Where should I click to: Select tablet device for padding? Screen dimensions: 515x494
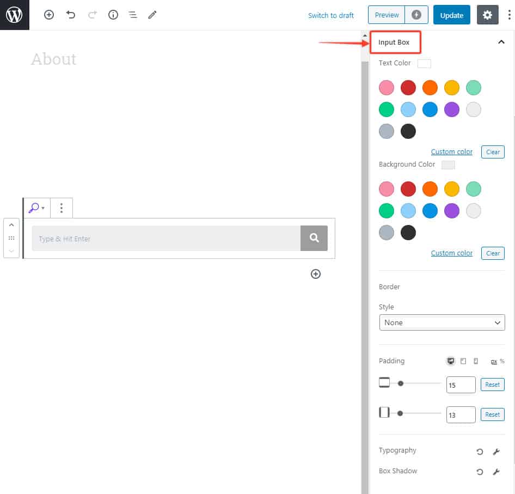click(463, 361)
